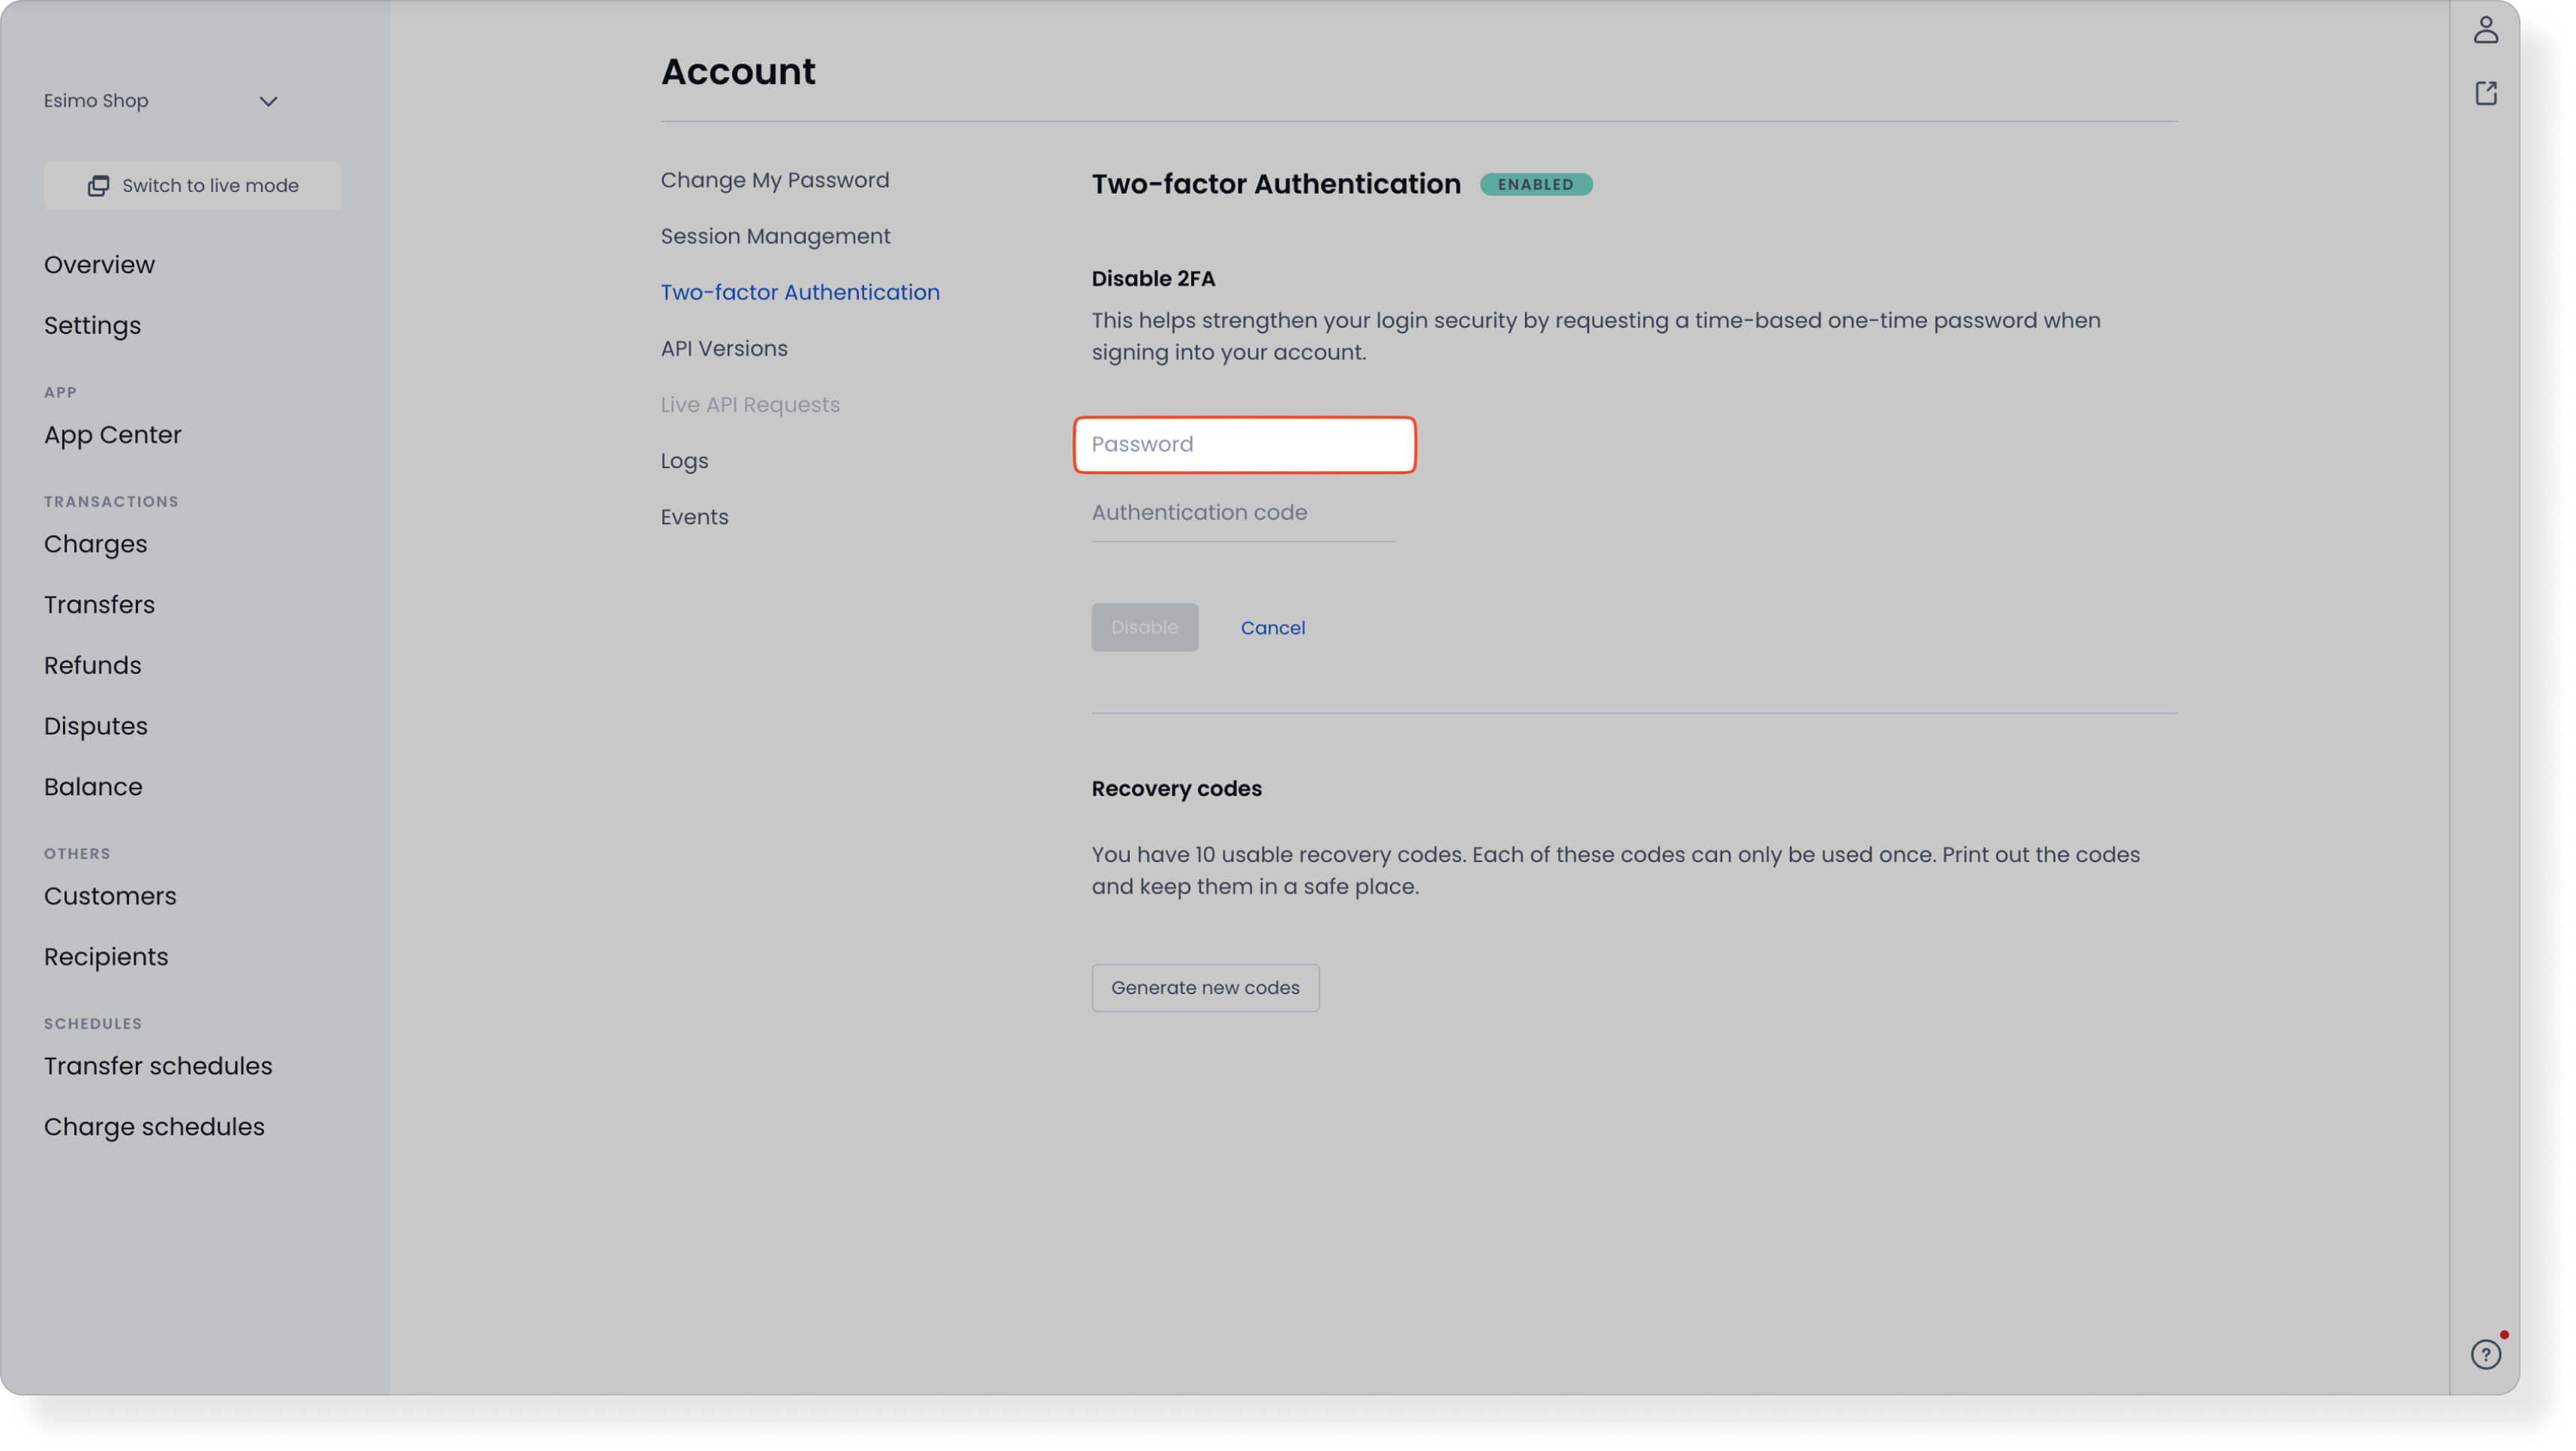The image size is (2576, 1451).
Task: Open the Logs section
Action: (x=684, y=461)
